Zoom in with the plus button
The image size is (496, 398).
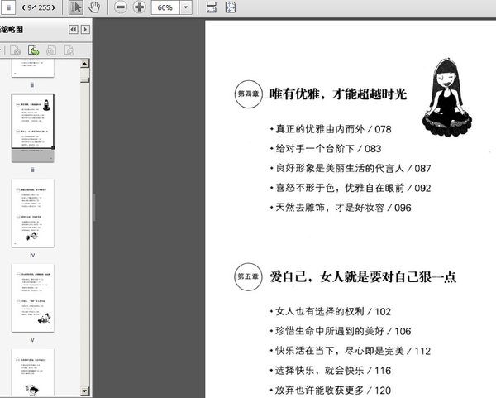(x=139, y=7)
